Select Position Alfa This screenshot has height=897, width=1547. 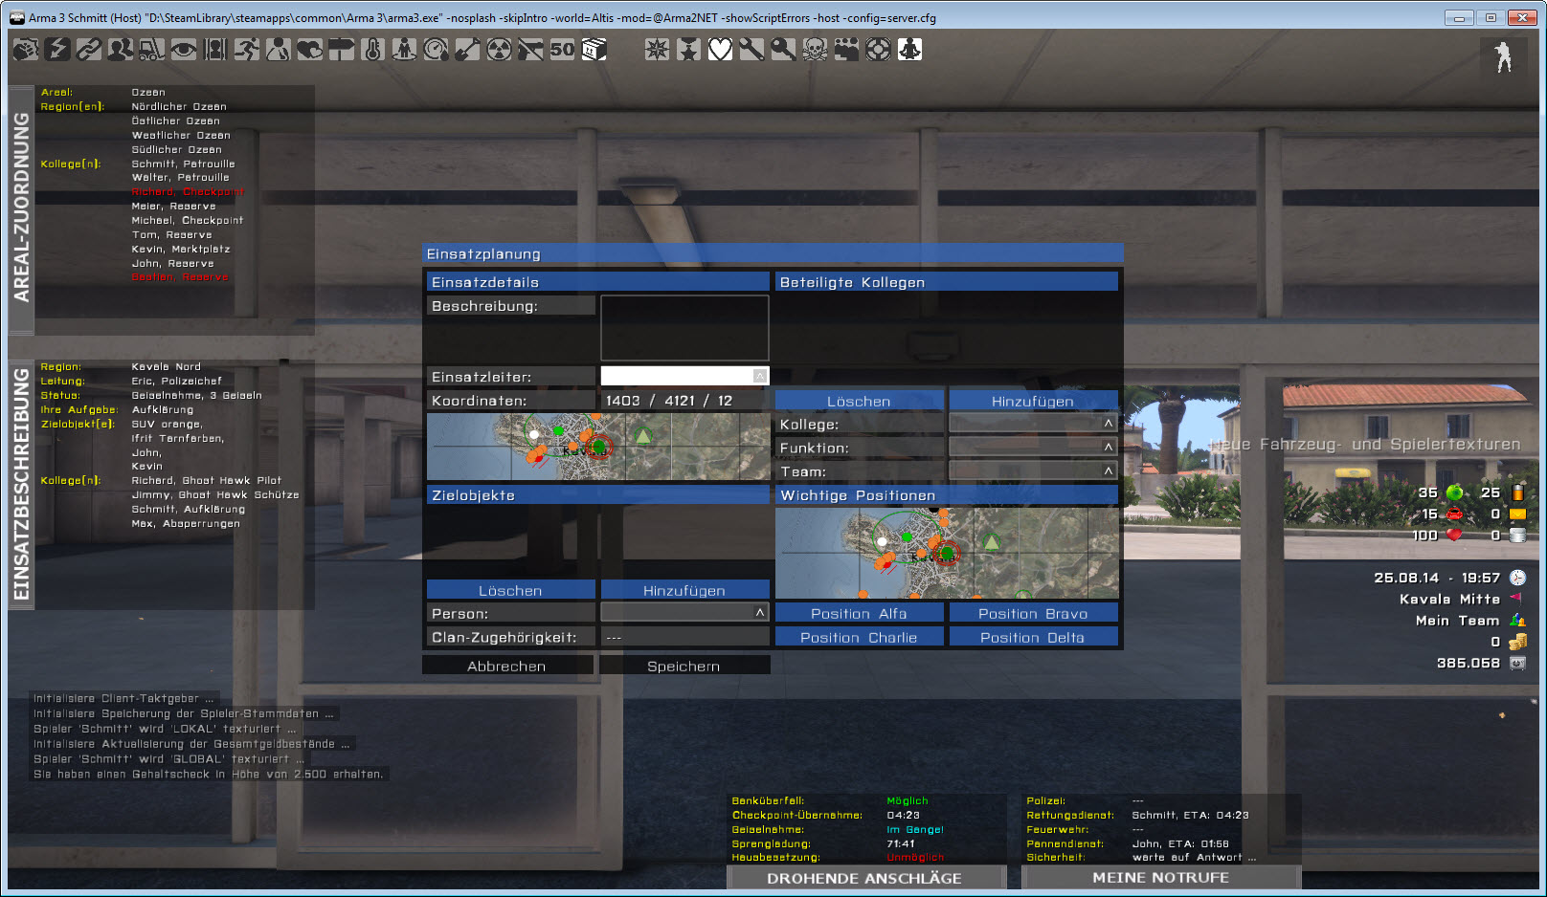tap(859, 614)
